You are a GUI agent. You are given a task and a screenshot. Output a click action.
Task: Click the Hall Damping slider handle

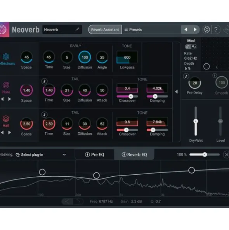point(153,130)
